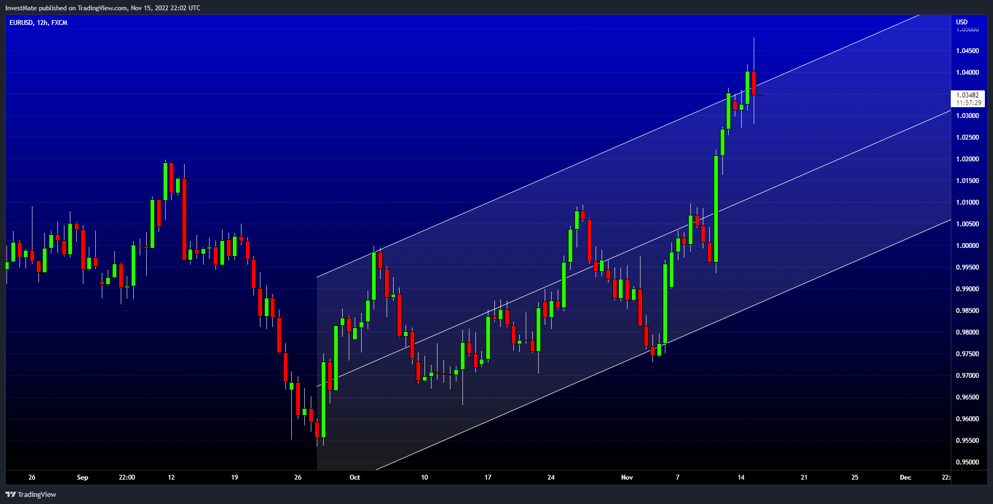Click the 0.97500 price axis label
The width and height of the screenshot is (993, 504).
[x=968, y=354]
